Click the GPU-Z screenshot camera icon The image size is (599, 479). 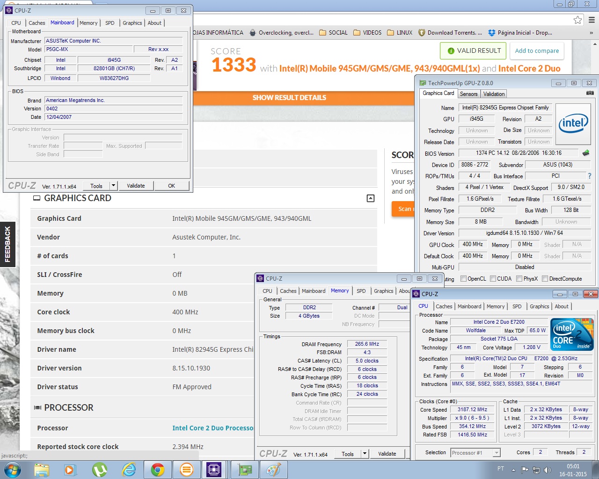(590, 93)
